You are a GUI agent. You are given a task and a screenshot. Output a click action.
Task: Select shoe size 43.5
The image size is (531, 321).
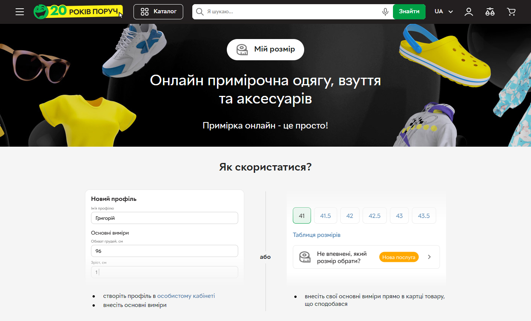(424, 216)
